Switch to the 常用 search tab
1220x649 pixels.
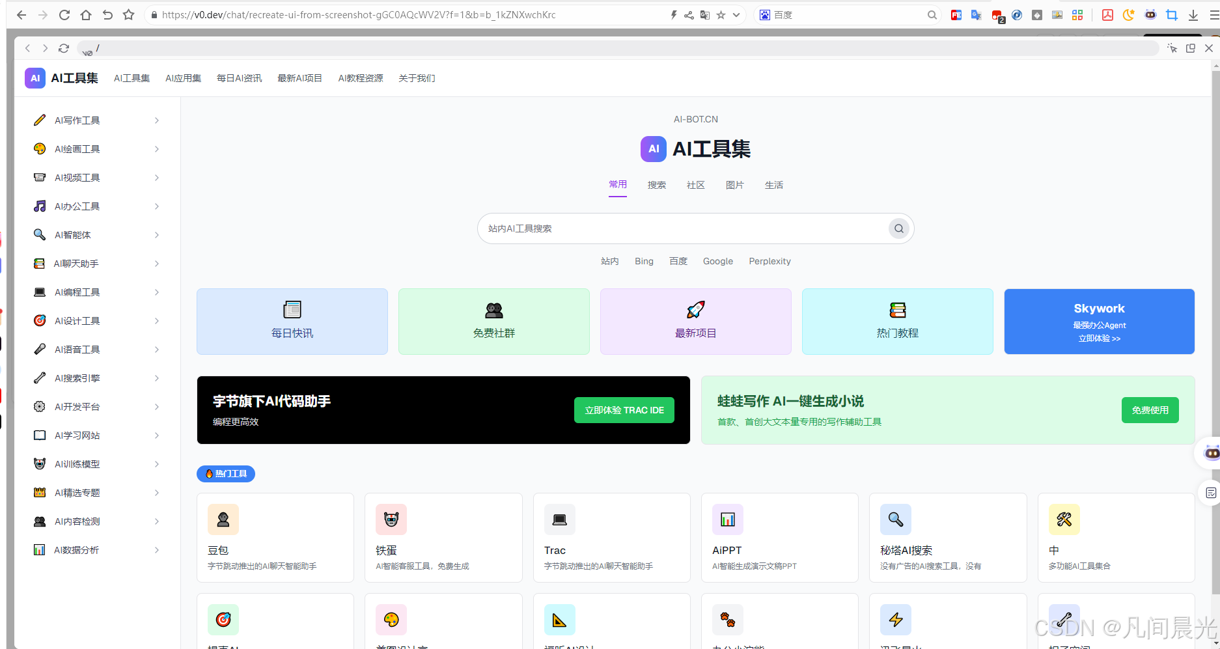tap(618, 185)
